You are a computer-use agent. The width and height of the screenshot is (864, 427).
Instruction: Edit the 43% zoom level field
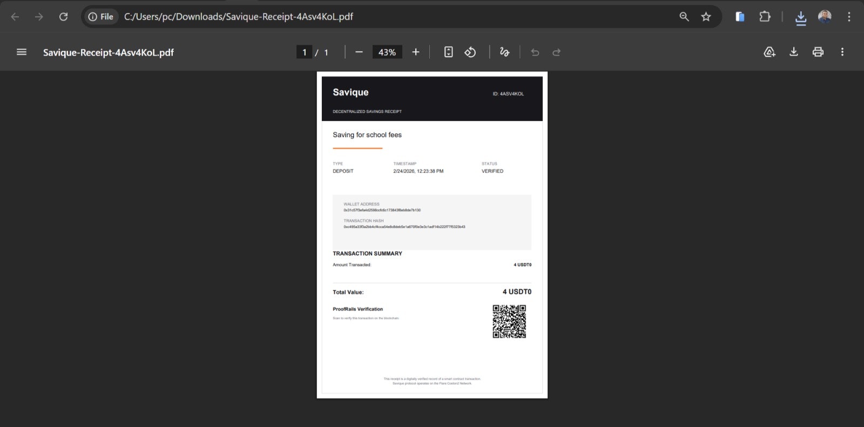coord(387,52)
